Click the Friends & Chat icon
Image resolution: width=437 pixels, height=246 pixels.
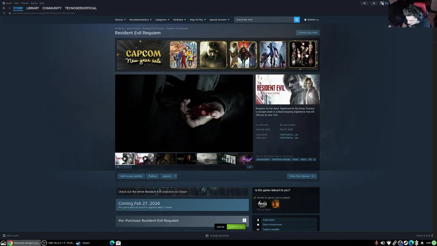[x=433, y=235]
